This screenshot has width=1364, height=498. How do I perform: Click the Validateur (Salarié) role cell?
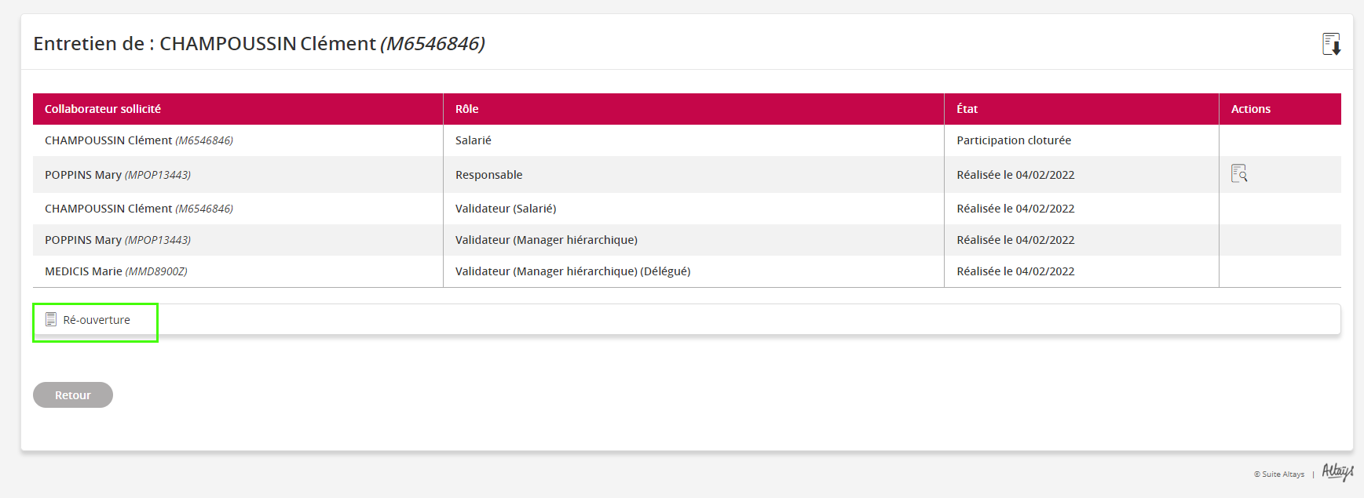(506, 209)
